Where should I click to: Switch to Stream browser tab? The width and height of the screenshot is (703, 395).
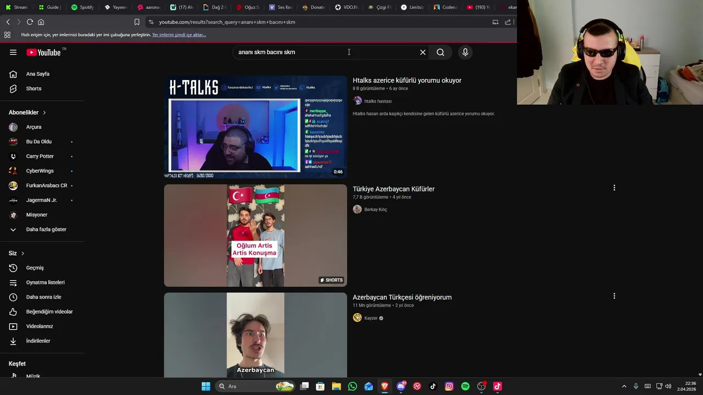16,7
